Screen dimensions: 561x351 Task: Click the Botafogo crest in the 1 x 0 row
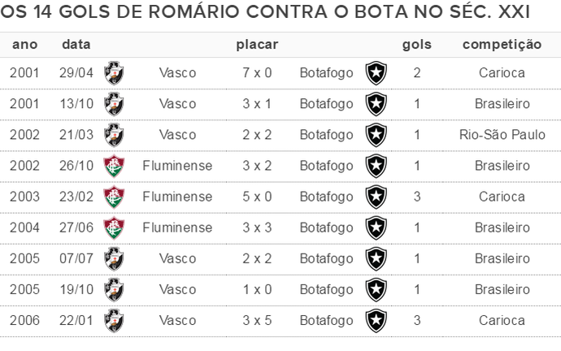point(376,289)
